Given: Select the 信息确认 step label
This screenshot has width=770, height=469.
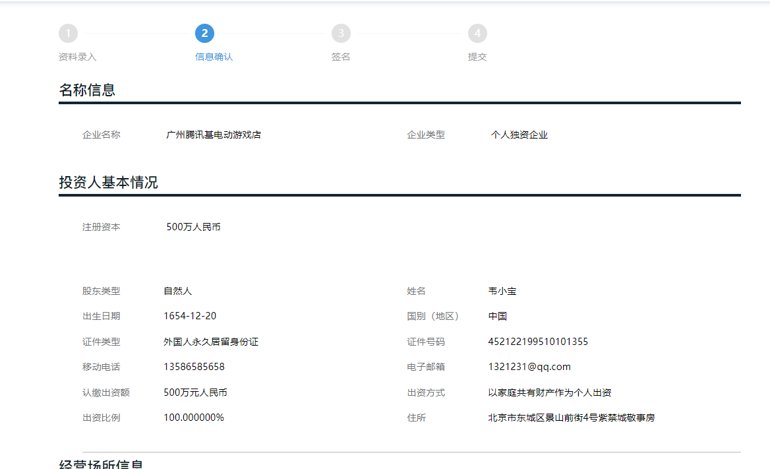Looking at the screenshot, I should pos(214,57).
